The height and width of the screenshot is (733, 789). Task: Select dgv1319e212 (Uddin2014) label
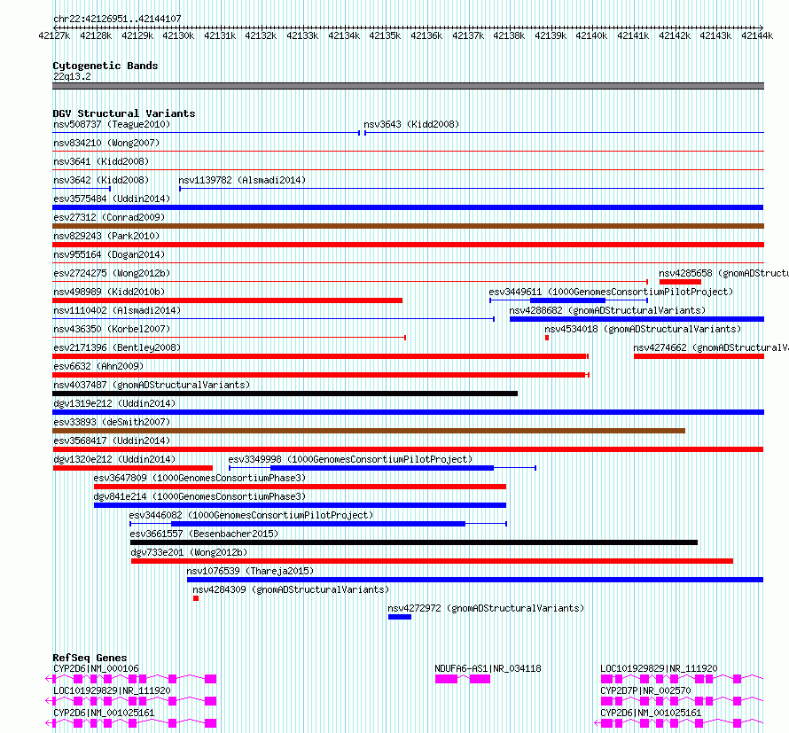coord(114,403)
